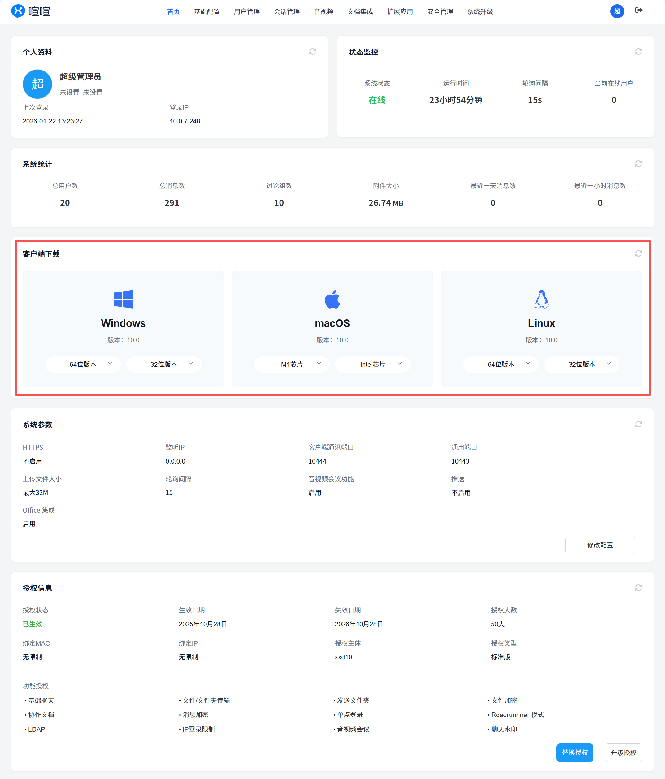The width and height of the screenshot is (665, 779).
Task: Click the Windows logo icon
Action: click(123, 299)
